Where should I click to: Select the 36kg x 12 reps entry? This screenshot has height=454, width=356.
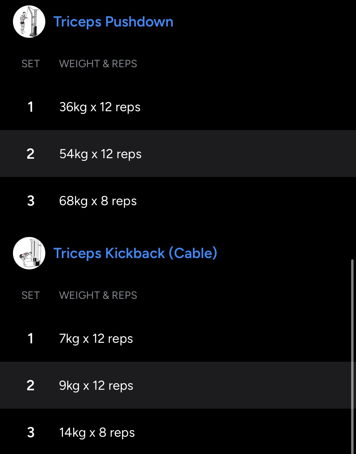point(100,107)
